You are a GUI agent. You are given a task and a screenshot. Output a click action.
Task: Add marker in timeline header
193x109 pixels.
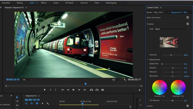coord(42,103)
